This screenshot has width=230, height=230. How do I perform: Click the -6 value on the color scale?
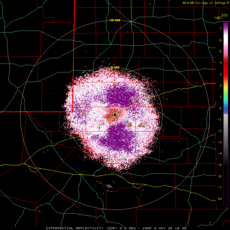click(220, 176)
